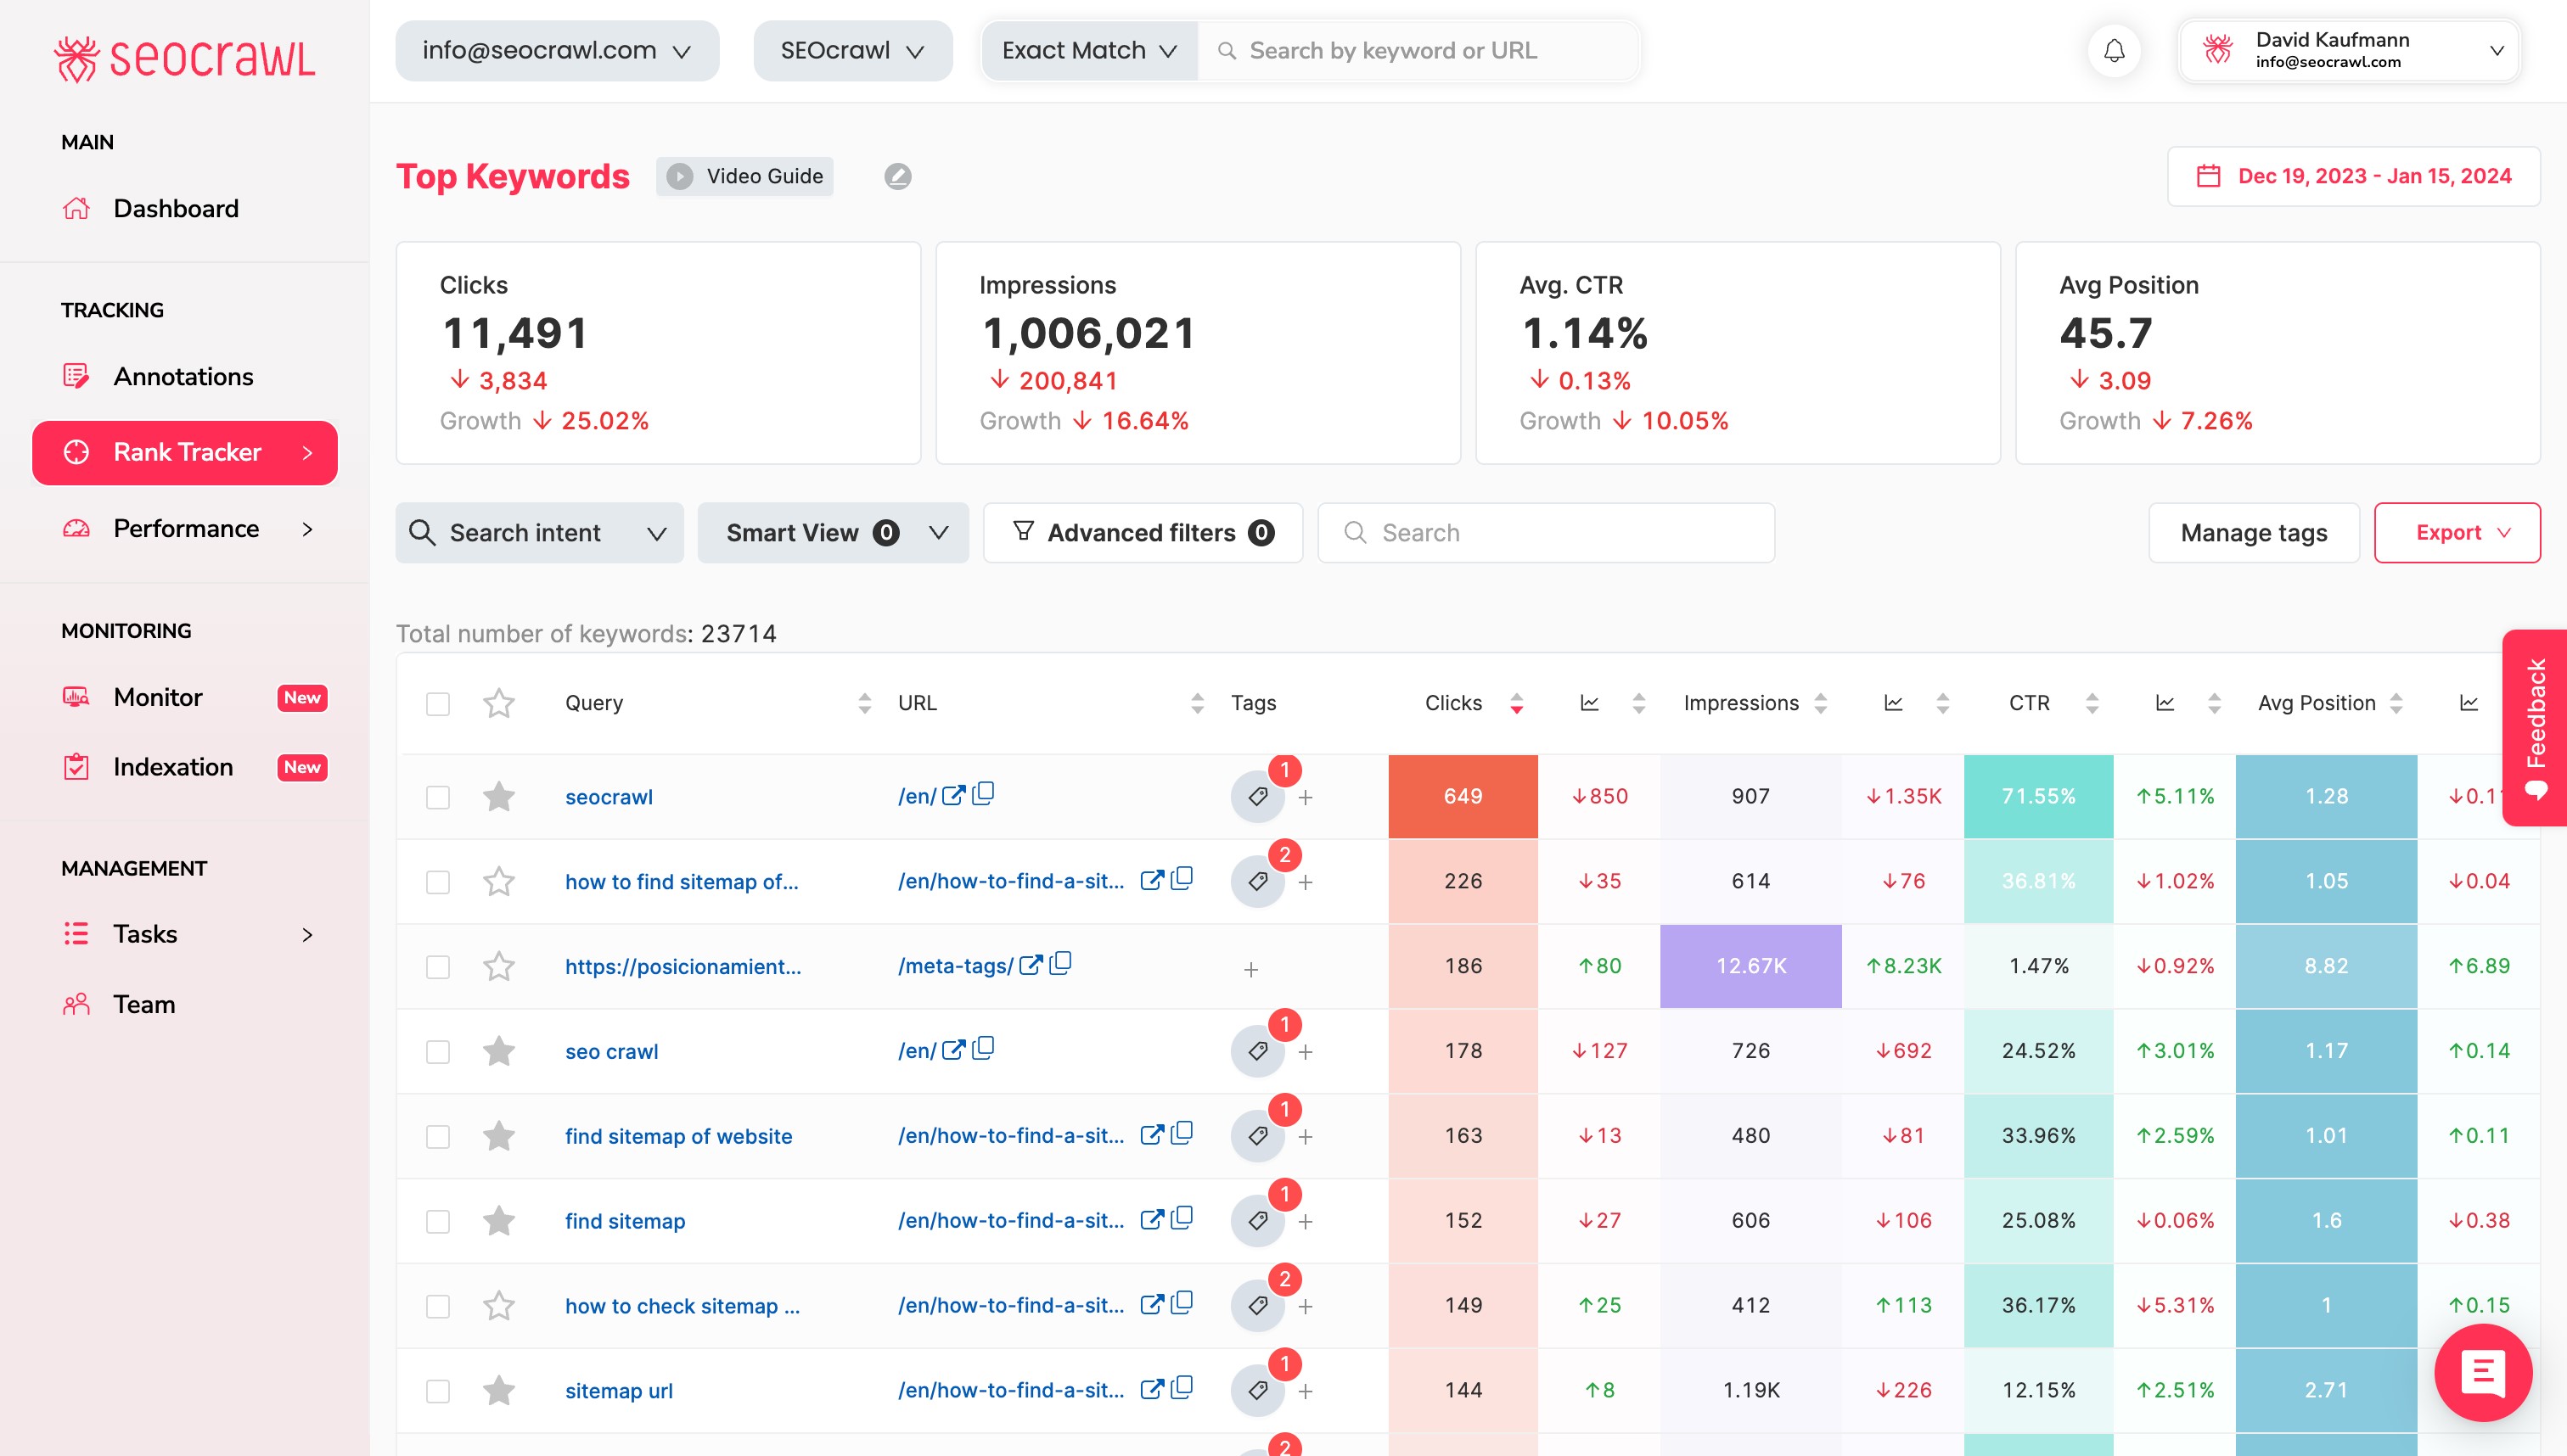This screenshot has height=1456, width=2567.
Task: Open the Search intent dropdown
Action: 539,533
